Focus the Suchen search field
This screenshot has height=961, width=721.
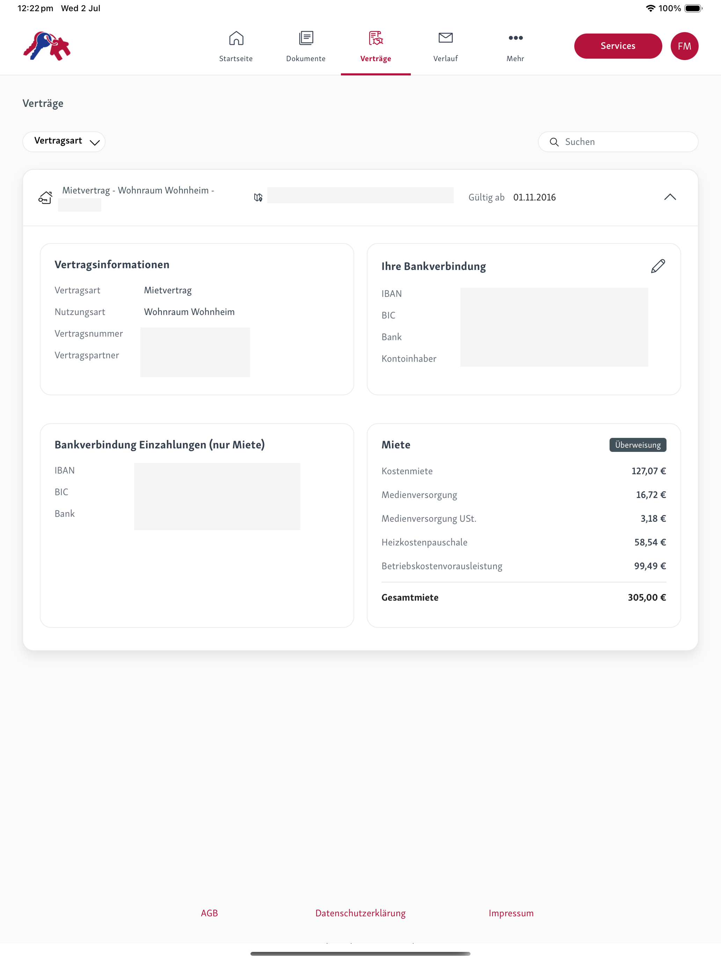(x=618, y=142)
